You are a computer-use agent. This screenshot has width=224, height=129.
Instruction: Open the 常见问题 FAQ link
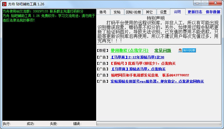[163, 50]
